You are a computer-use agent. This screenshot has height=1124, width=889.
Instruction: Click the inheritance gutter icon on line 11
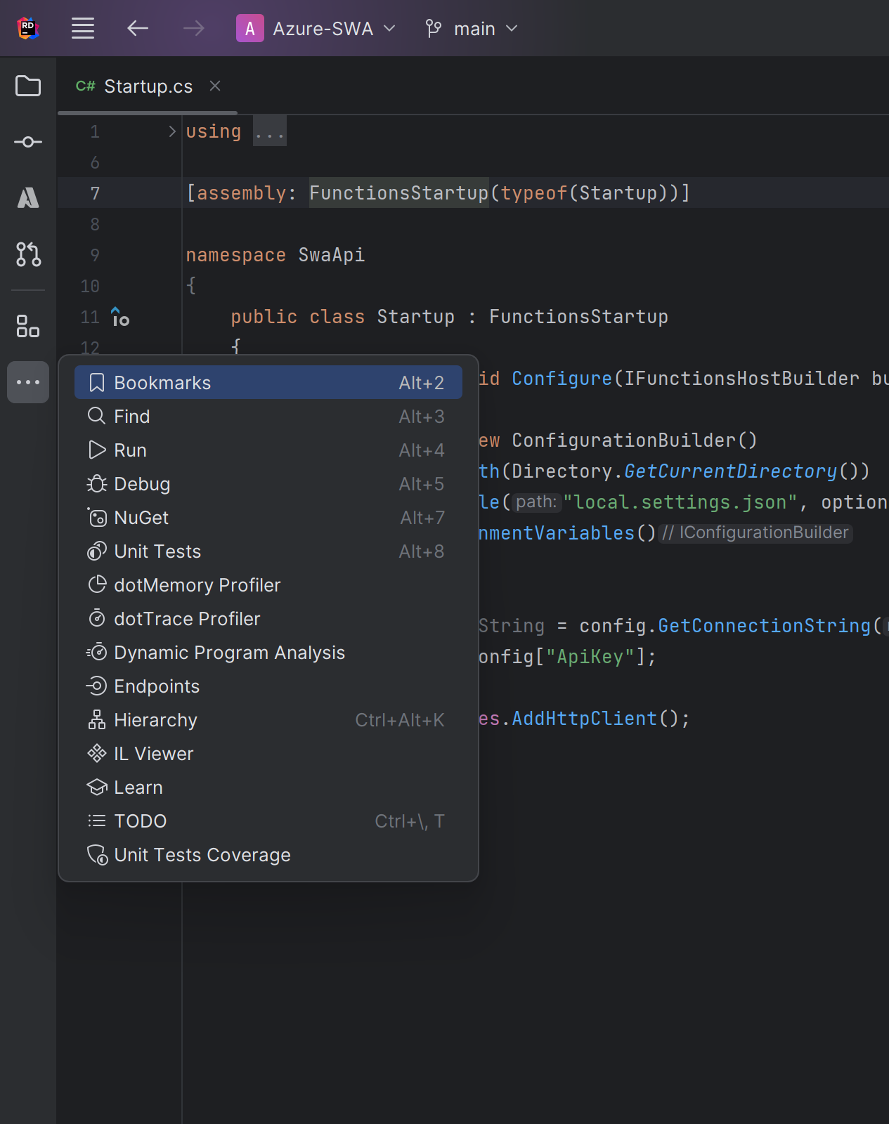click(x=120, y=317)
